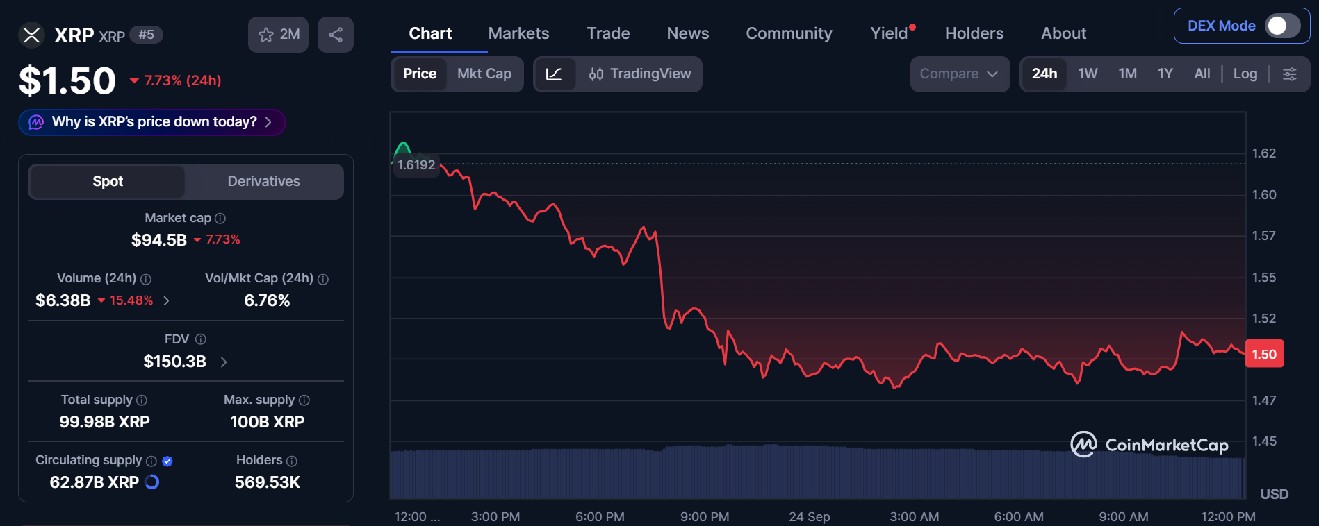1319x526 pixels.
Task: Set chart range to 1M
Action: point(1128,74)
